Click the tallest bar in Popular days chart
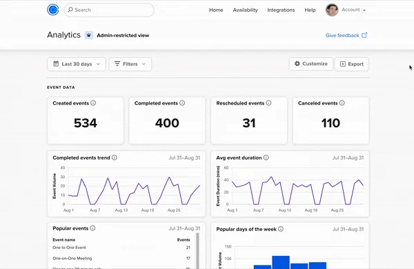Viewport: 414px width, 269px height. tap(281, 262)
